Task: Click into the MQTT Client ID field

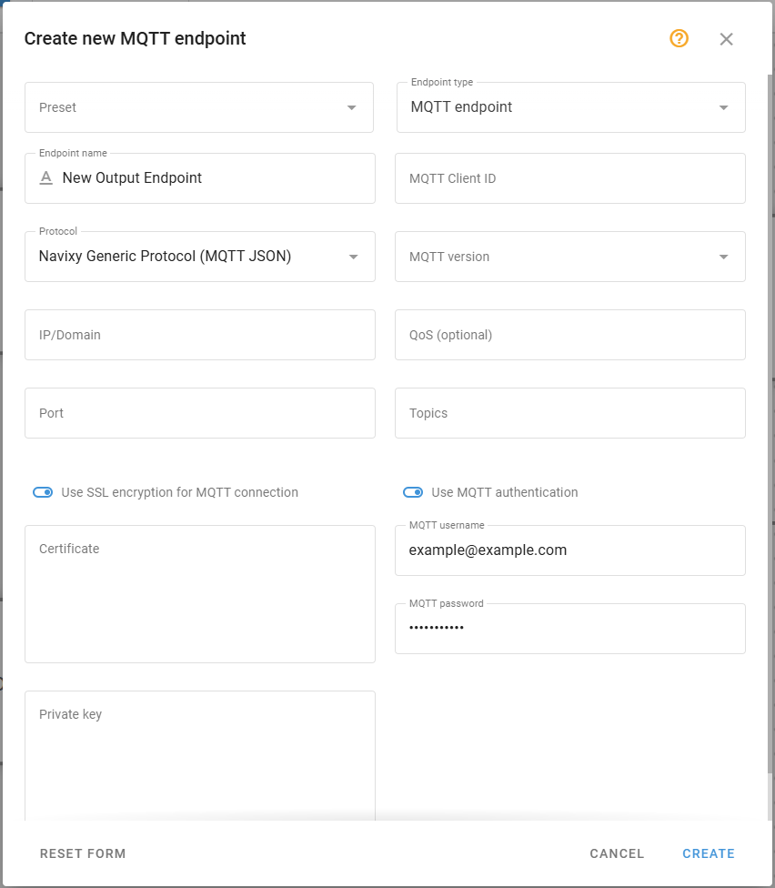Action: click(570, 178)
